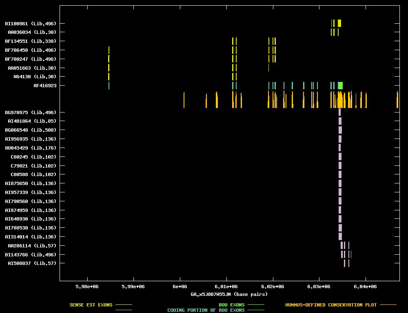Click the GA_x5J8B7W55JN (base pairs) axis title
The height and width of the screenshot is (313, 408).
pyautogui.click(x=229, y=294)
